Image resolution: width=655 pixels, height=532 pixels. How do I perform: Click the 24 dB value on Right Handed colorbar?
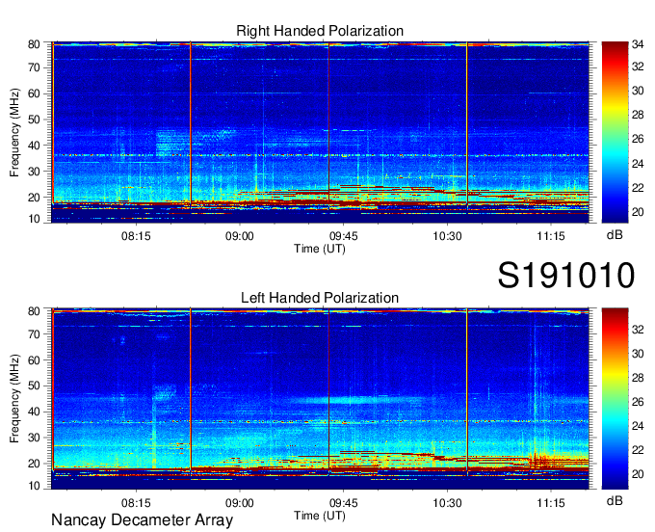coord(638,164)
